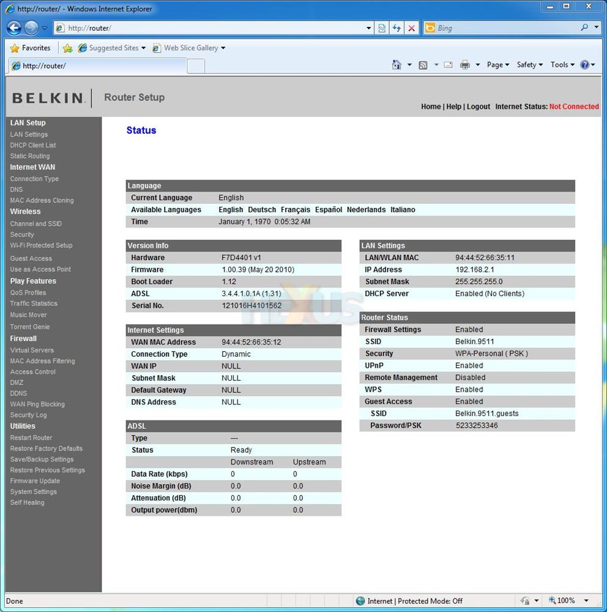This screenshot has height=612, width=607.
Task: Click the Internet zone globe icon
Action: (360, 601)
